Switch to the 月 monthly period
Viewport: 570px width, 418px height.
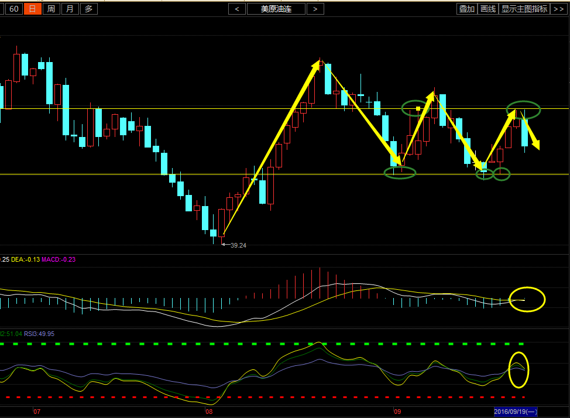pos(70,9)
